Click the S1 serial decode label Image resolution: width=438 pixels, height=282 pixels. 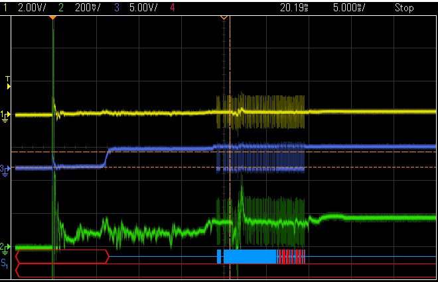(4, 263)
